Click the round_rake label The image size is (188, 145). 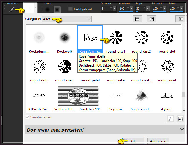point(116,80)
